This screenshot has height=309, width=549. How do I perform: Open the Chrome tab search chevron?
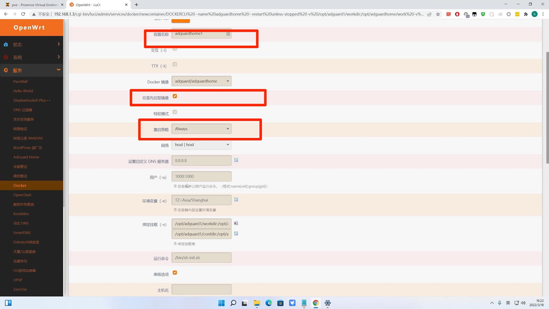point(506,4)
